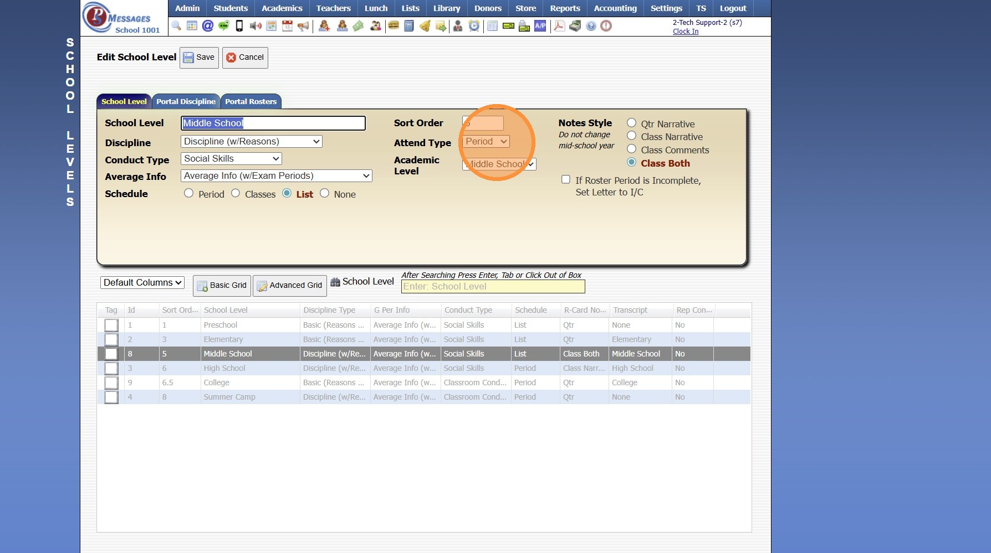
Task: Open the Teachers menu
Action: click(334, 8)
